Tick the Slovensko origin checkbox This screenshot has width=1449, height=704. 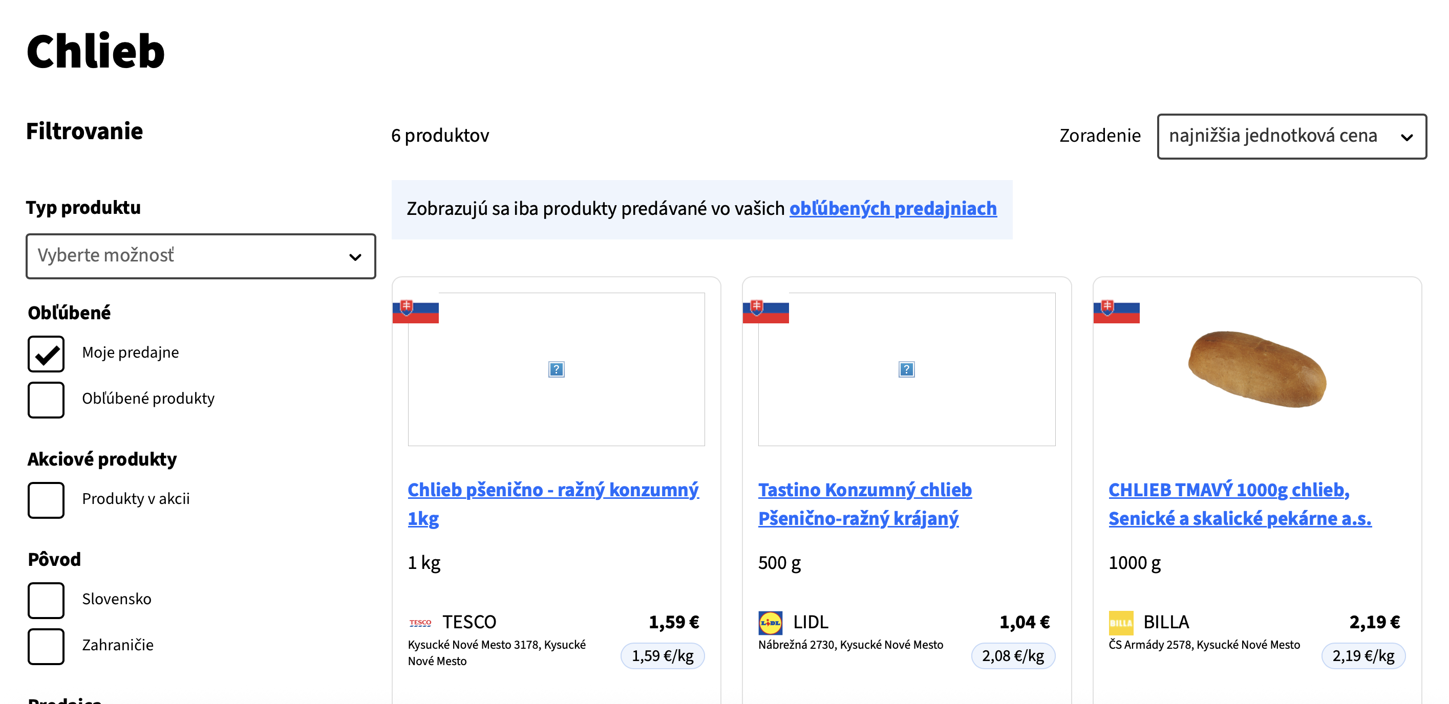click(46, 600)
